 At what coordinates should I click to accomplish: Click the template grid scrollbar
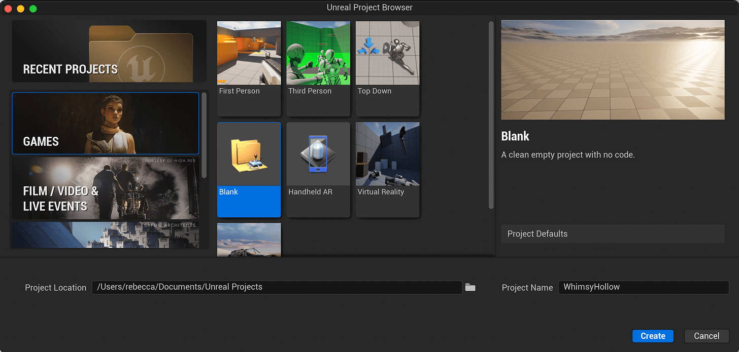click(x=491, y=115)
